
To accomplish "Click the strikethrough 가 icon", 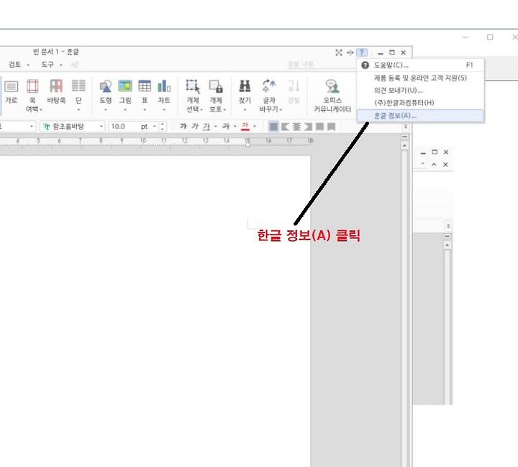I will pyautogui.click(x=226, y=126).
